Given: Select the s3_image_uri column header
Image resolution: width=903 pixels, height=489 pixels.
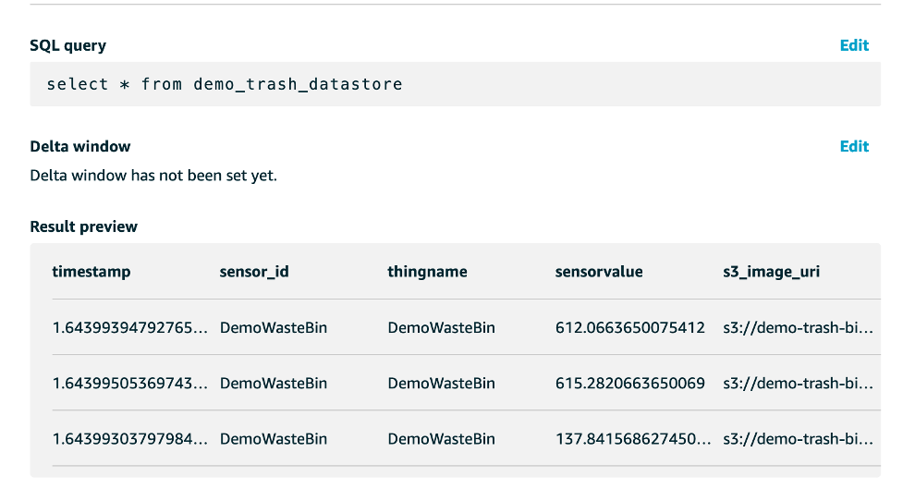Looking at the screenshot, I should [771, 272].
